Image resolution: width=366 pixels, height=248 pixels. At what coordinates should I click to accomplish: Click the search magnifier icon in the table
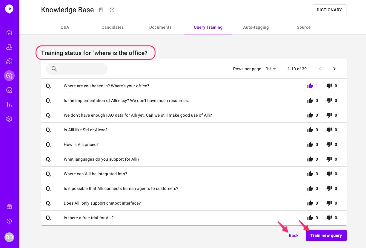(54, 69)
